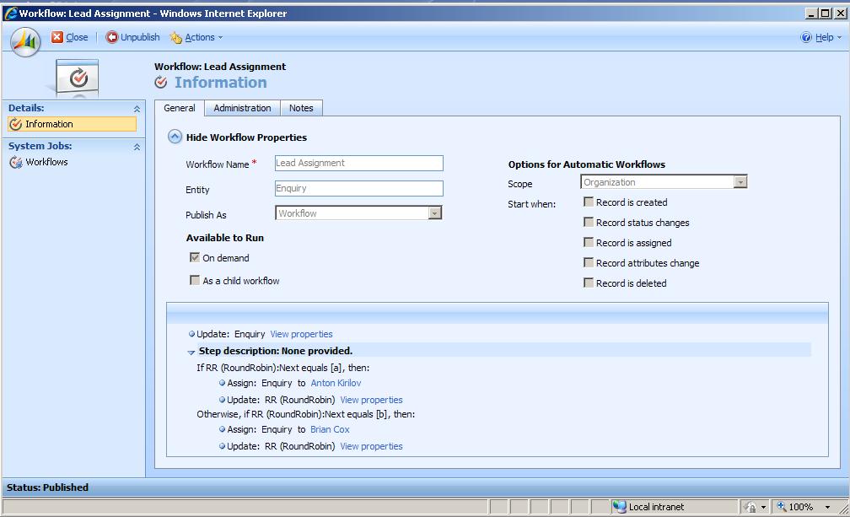Open the Publish As dropdown
850x517 pixels.
[434, 213]
